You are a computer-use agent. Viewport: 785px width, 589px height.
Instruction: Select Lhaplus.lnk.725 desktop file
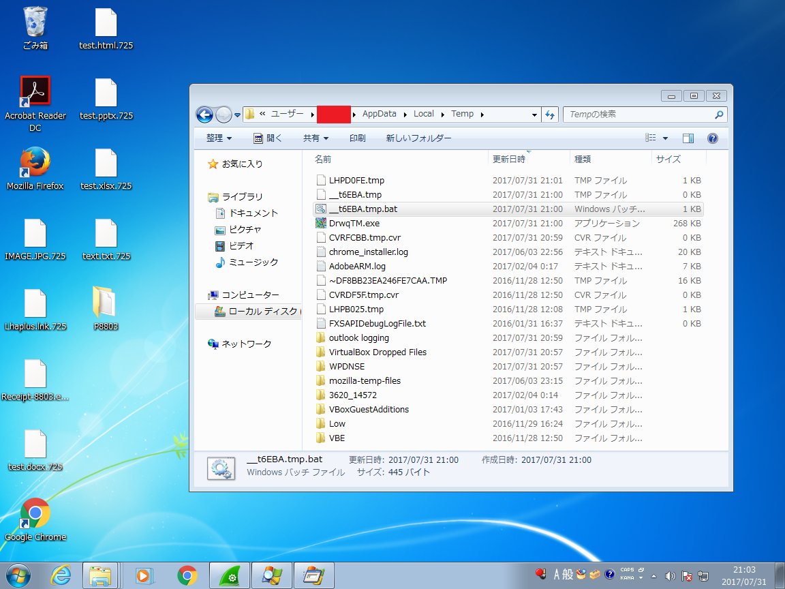pyautogui.click(x=35, y=309)
